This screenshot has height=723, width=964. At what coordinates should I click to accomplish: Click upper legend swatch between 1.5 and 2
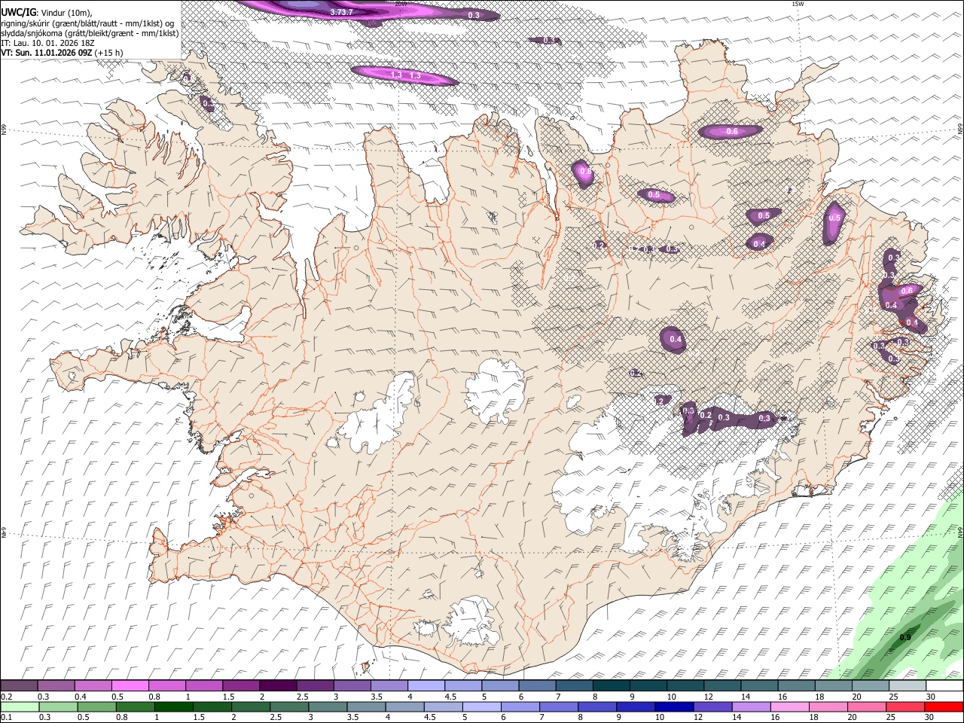(x=240, y=686)
